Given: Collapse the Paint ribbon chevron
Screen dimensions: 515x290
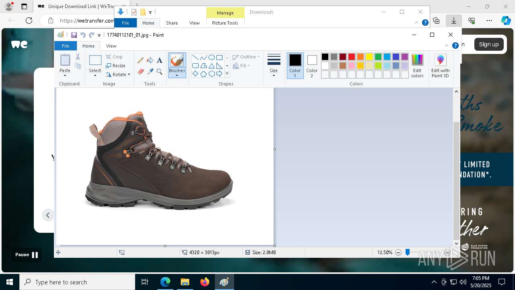Looking at the screenshot, I should (x=447, y=46).
